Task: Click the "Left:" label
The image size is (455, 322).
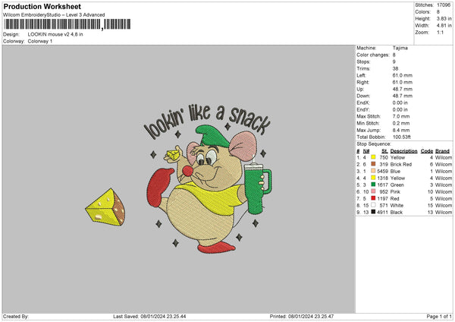Action: (x=361, y=75)
